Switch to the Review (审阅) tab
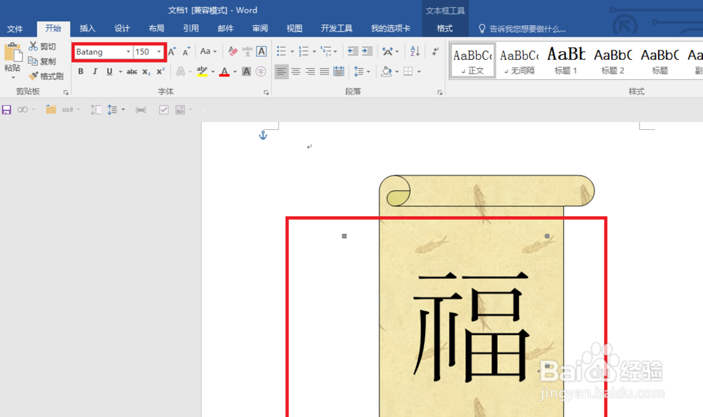 (x=260, y=29)
